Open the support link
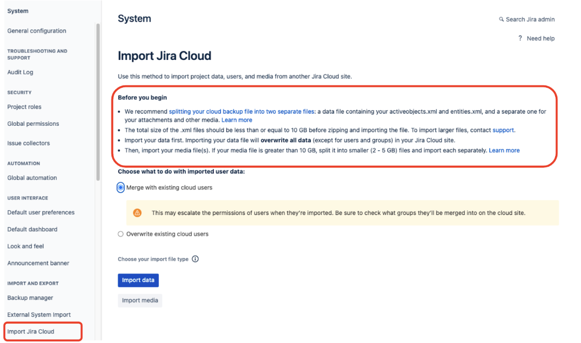This screenshot has width=581, height=343. tap(503, 130)
